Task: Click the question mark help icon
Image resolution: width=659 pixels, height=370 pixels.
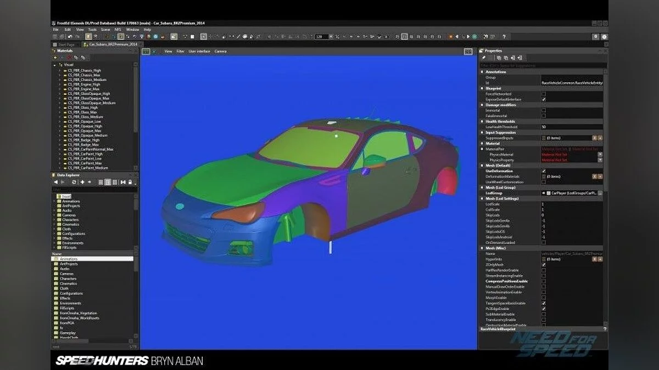Action: click(x=504, y=37)
